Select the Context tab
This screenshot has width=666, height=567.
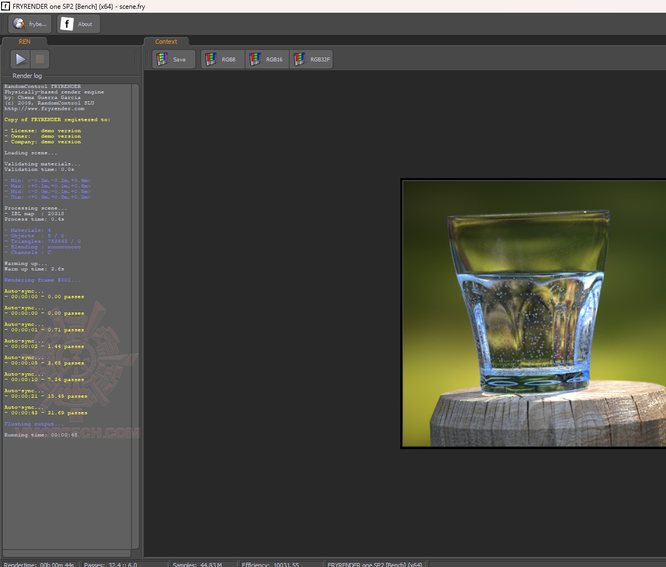tap(166, 41)
